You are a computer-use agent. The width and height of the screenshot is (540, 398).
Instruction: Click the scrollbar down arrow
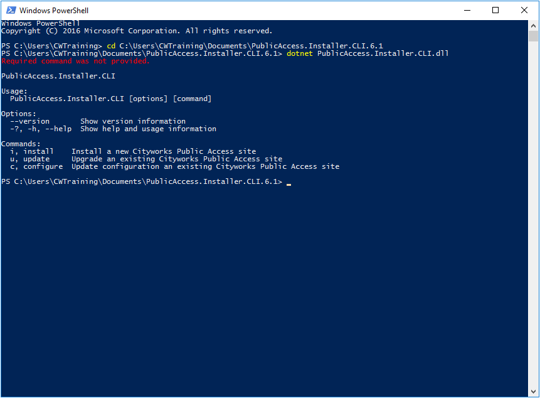point(534,390)
